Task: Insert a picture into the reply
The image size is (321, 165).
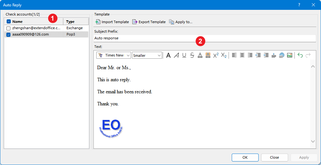Action: point(289,55)
